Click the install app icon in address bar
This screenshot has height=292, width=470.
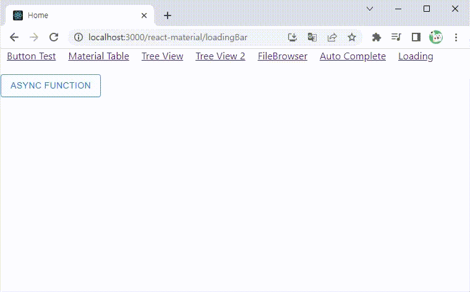tap(293, 37)
